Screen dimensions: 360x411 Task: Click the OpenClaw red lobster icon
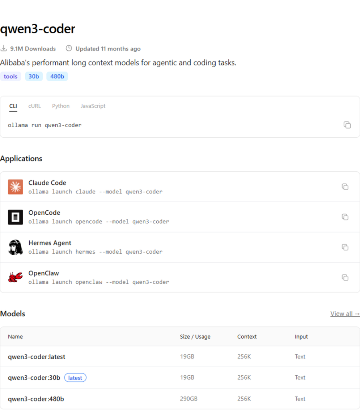coord(16,277)
